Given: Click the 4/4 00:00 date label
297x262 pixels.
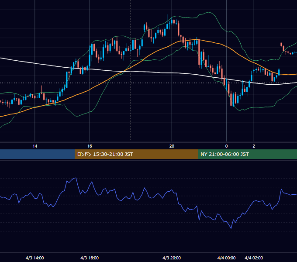Looking at the screenshot, I should pos(226,258).
